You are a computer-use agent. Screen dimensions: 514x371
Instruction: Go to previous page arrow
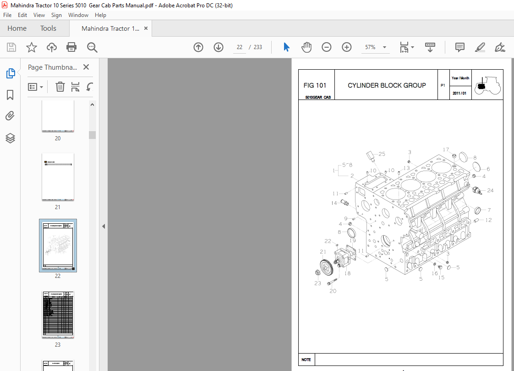[198, 47]
